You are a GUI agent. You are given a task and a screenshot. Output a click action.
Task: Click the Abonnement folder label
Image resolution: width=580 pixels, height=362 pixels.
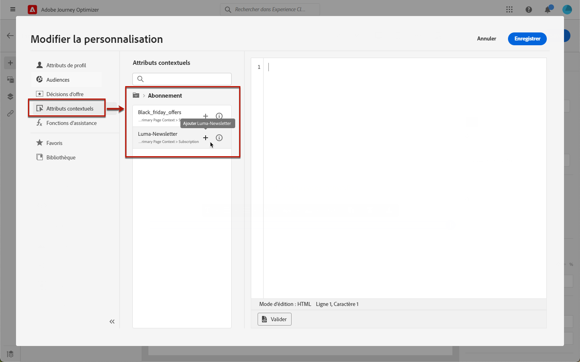pyautogui.click(x=165, y=96)
